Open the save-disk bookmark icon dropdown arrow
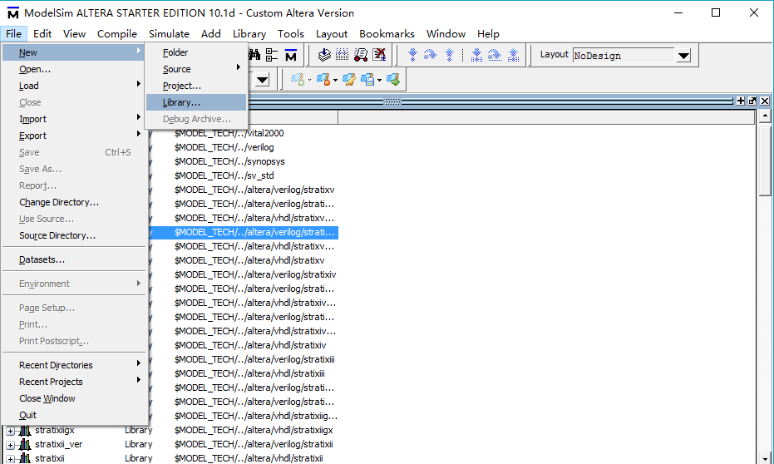Viewport: 774px width, 464px height. (379, 80)
